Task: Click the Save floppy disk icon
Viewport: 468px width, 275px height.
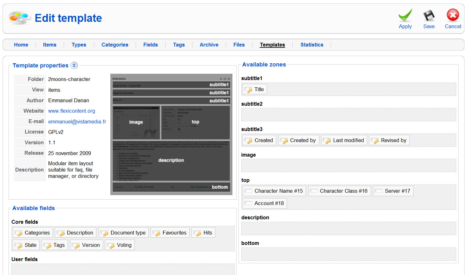Action: click(x=429, y=16)
